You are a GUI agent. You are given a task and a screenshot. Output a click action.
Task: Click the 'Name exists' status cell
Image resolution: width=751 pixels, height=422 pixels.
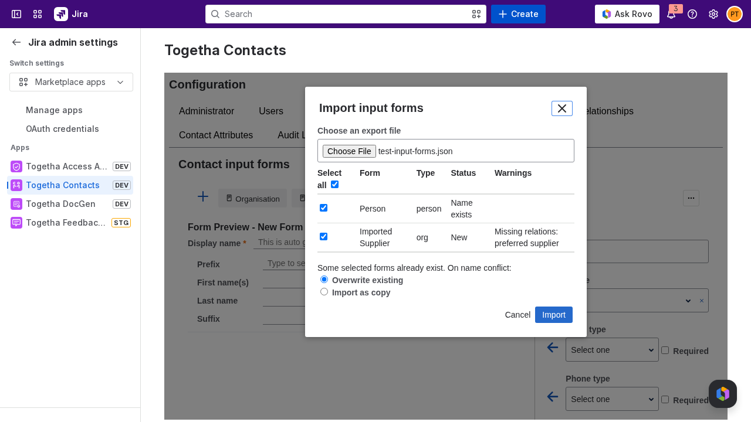pyautogui.click(x=462, y=209)
